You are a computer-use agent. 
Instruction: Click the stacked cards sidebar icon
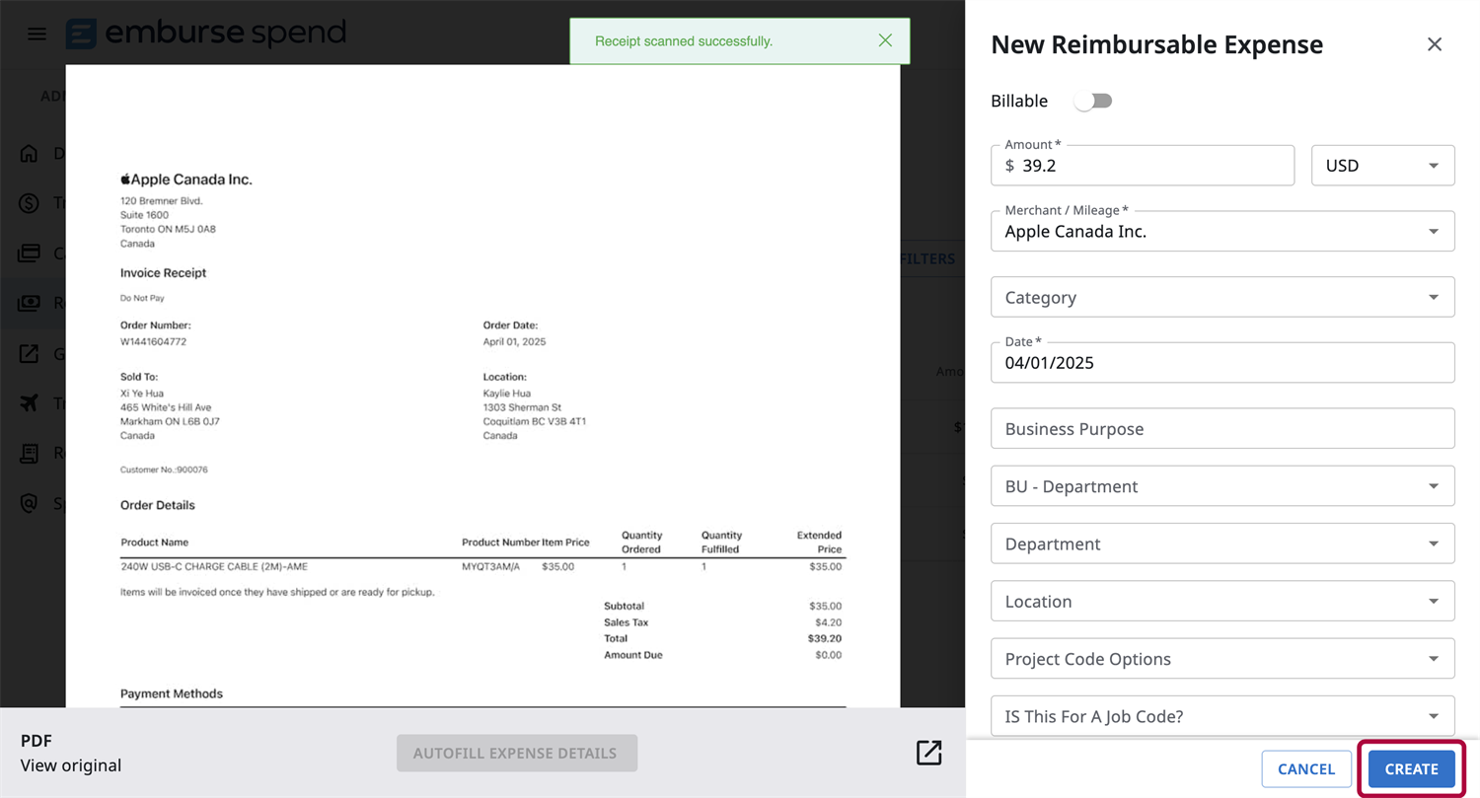[30, 254]
